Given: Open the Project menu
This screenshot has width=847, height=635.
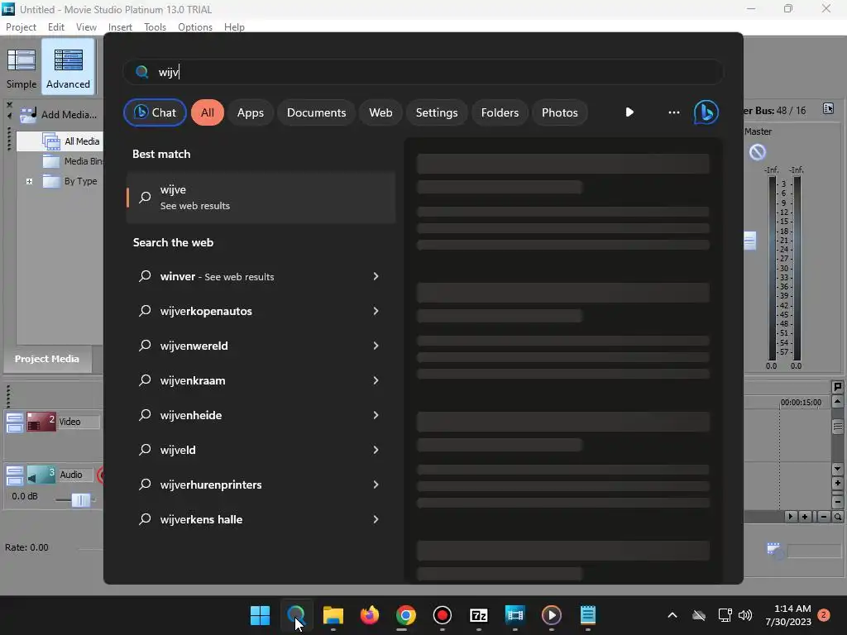Looking at the screenshot, I should (21, 27).
